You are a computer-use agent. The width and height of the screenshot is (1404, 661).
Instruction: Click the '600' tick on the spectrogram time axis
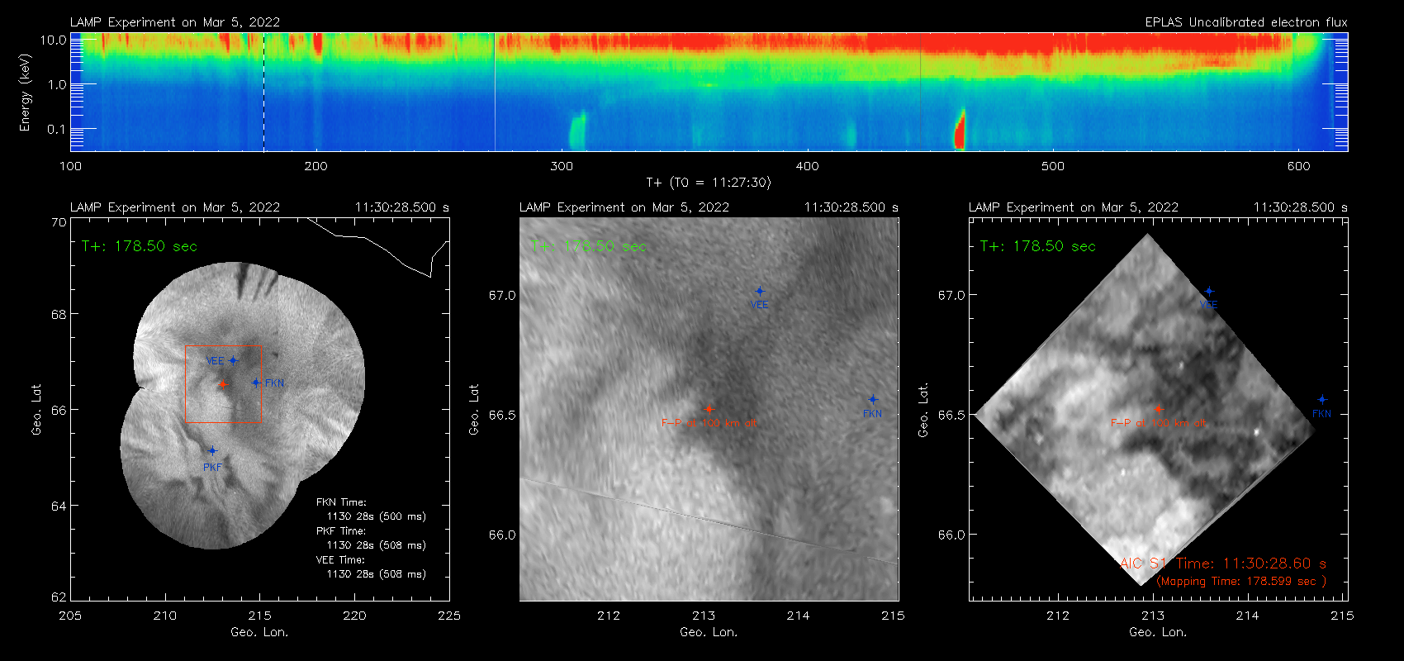(1298, 166)
